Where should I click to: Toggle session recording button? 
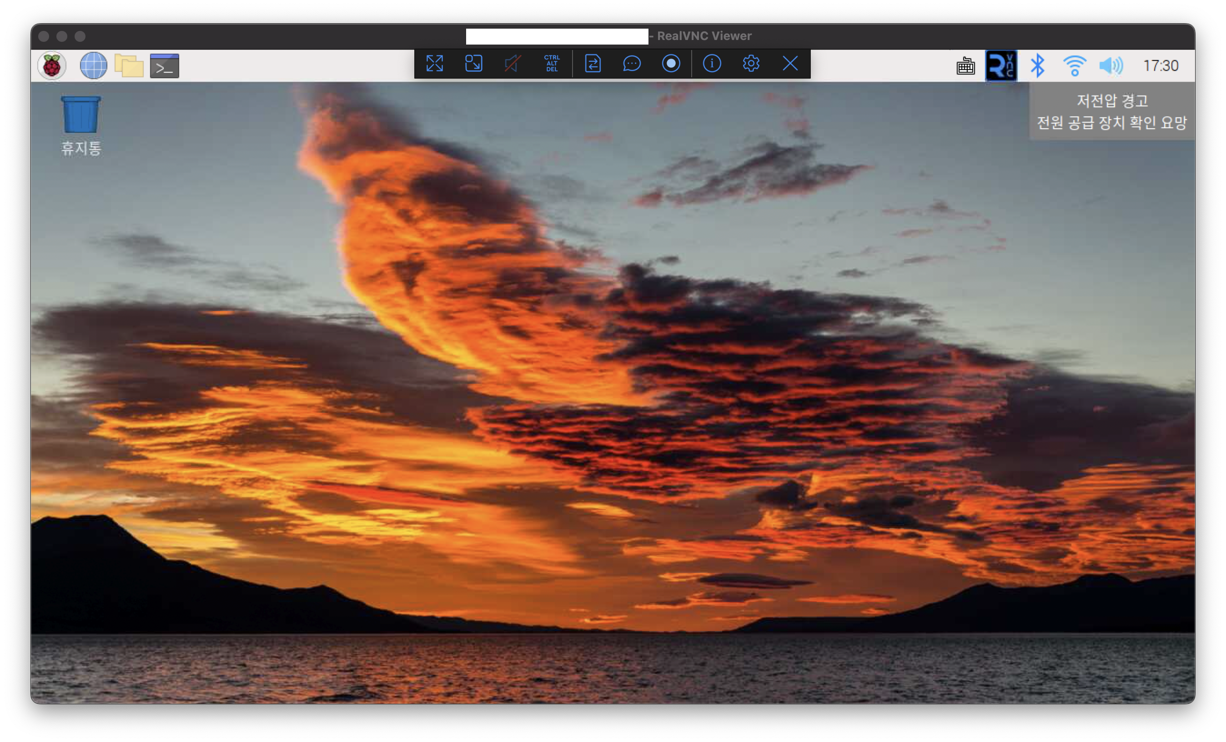tap(671, 64)
